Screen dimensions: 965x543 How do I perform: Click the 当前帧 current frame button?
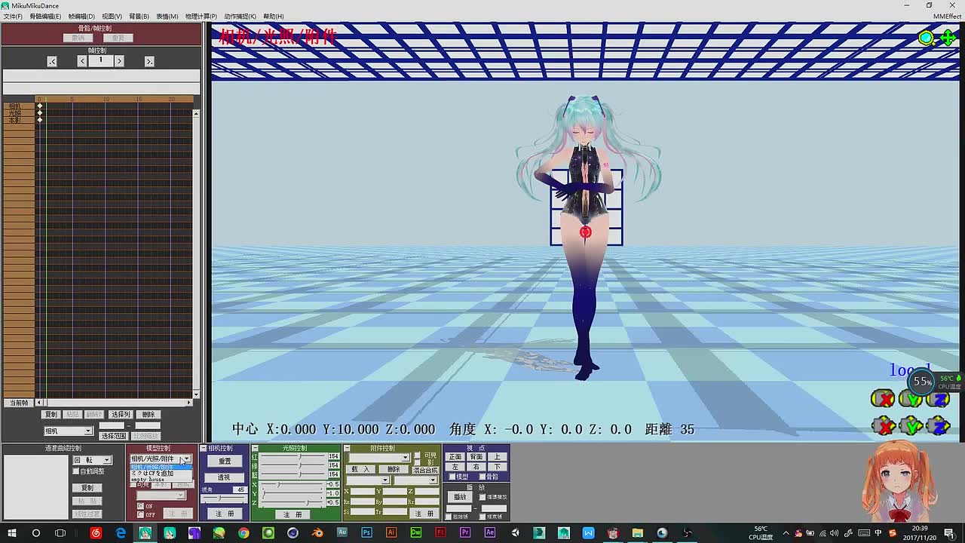[19, 403]
